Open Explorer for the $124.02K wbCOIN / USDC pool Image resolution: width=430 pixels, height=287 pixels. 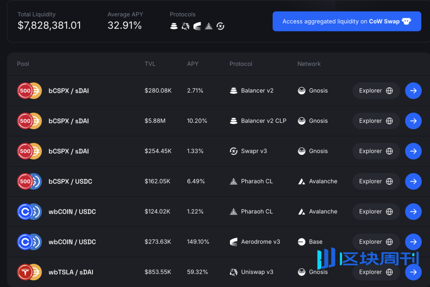[376, 211]
